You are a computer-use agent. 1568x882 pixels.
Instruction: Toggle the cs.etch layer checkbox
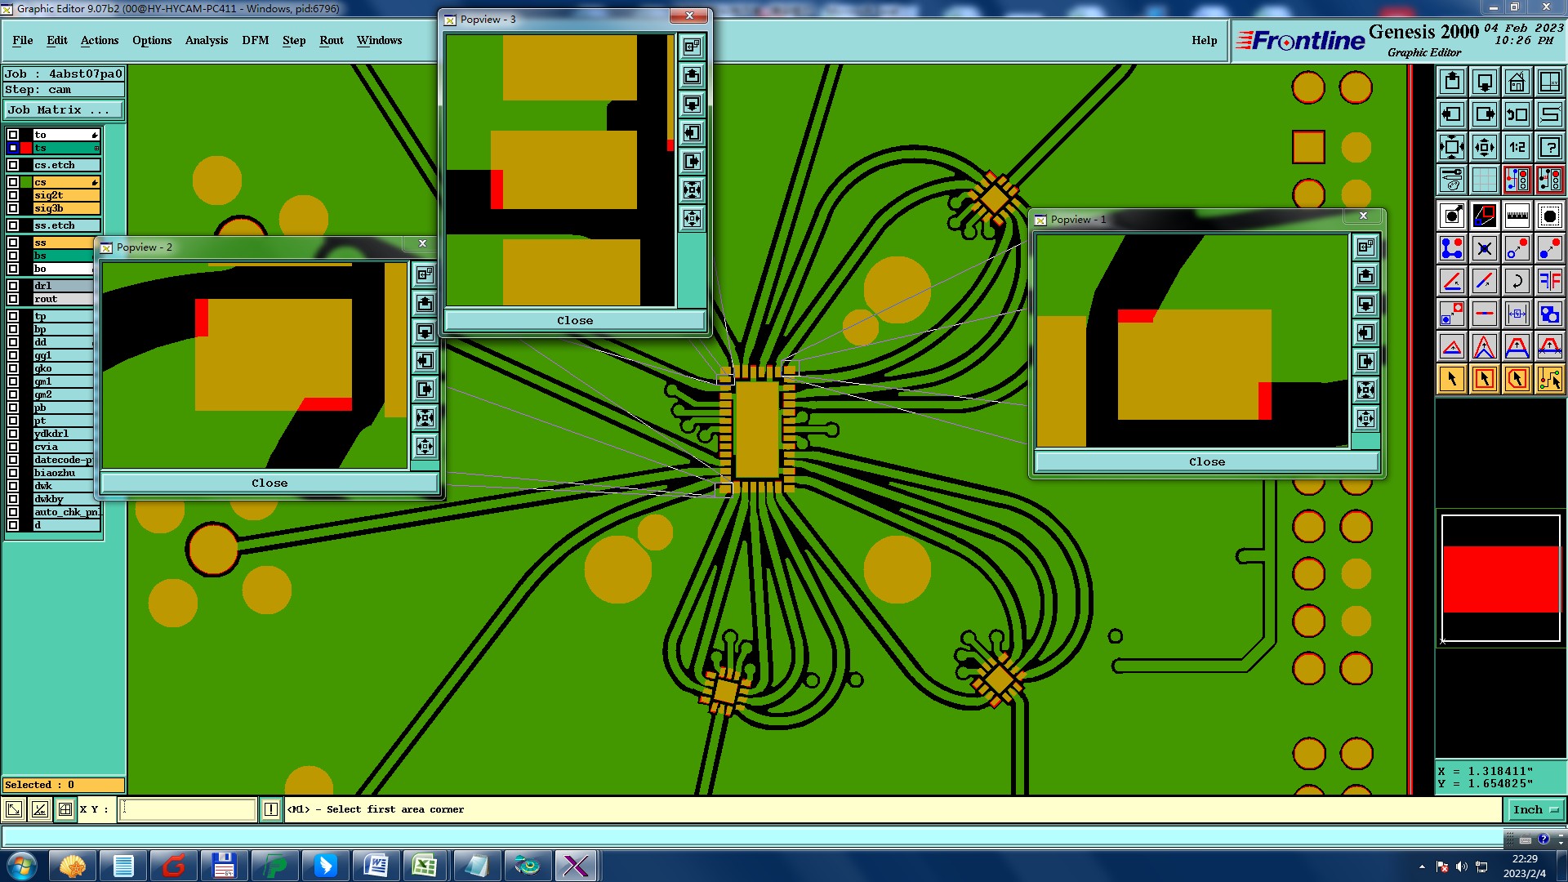(13, 165)
